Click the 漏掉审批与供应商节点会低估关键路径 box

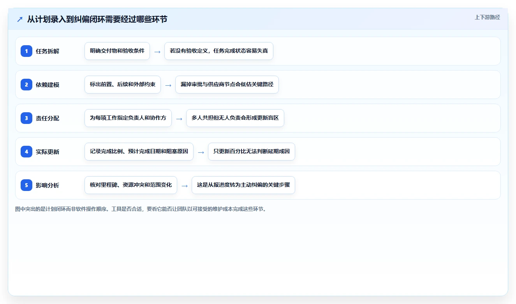coord(227,85)
